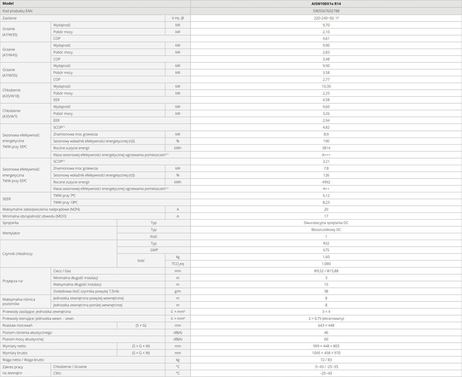Screen dimensions: 462x377
Task: Select the energy class A+++ cell
Action: click(326, 155)
